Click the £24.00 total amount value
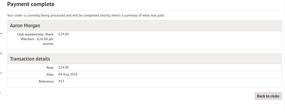The image size is (285, 112). click(64, 67)
